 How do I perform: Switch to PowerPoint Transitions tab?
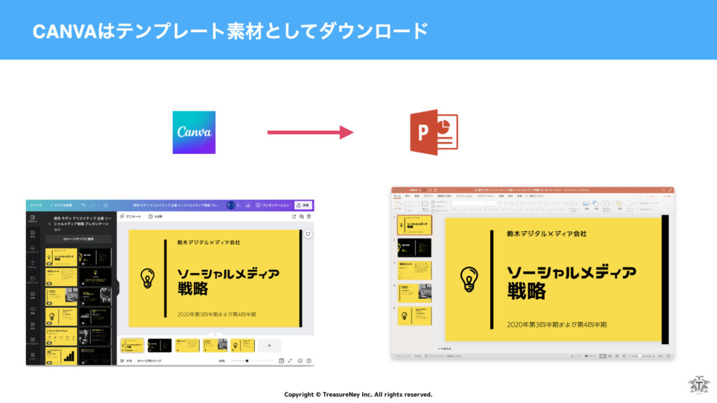click(x=445, y=196)
